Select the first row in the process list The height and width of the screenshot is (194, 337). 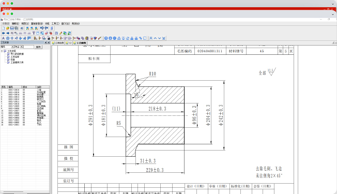pos(25,90)
